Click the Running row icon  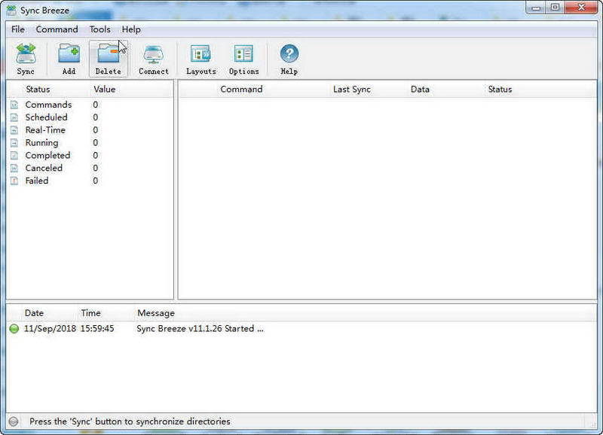pos(14,143)
